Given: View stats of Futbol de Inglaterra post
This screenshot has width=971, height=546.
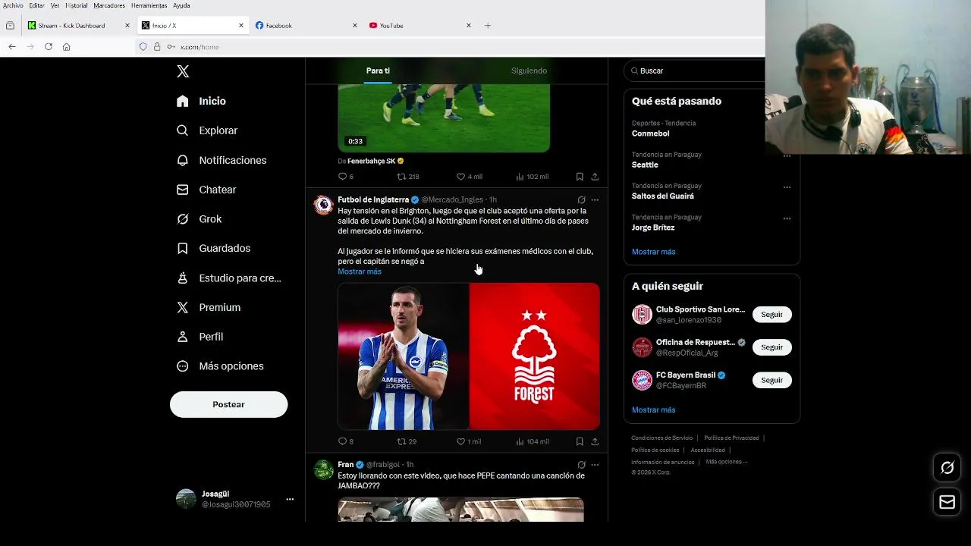Looking at the screenshot, I should coord(532,441).
